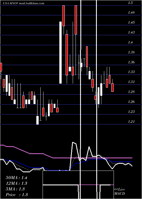
Task: Select the 1.48 price axis label
Action: click(x=131, y=13)
